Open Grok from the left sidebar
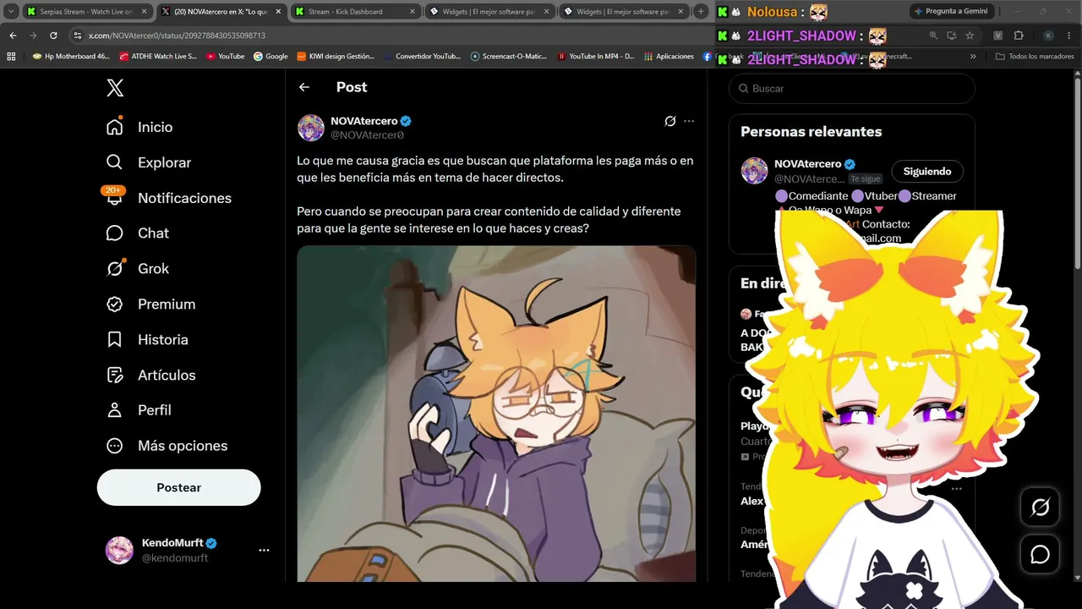 click(137, 269)
